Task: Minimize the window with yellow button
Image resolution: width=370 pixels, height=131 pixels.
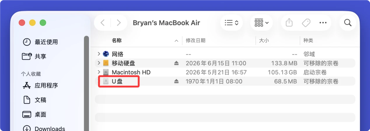Action: (32, 23)
